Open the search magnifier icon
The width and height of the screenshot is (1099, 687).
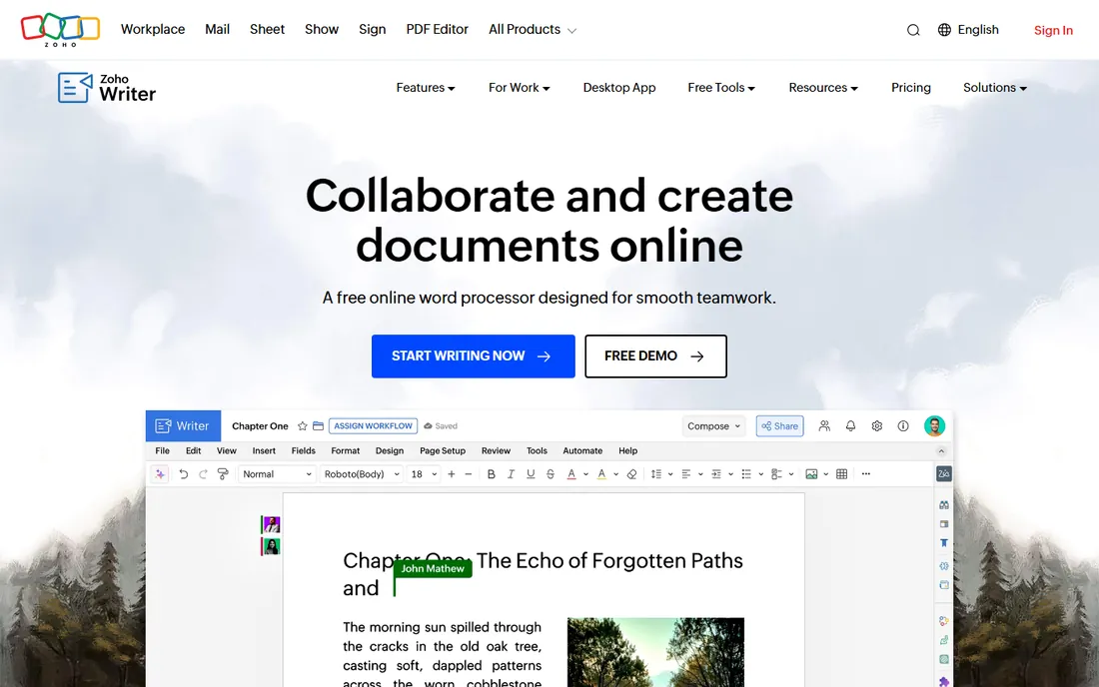[x=912, y=30]
